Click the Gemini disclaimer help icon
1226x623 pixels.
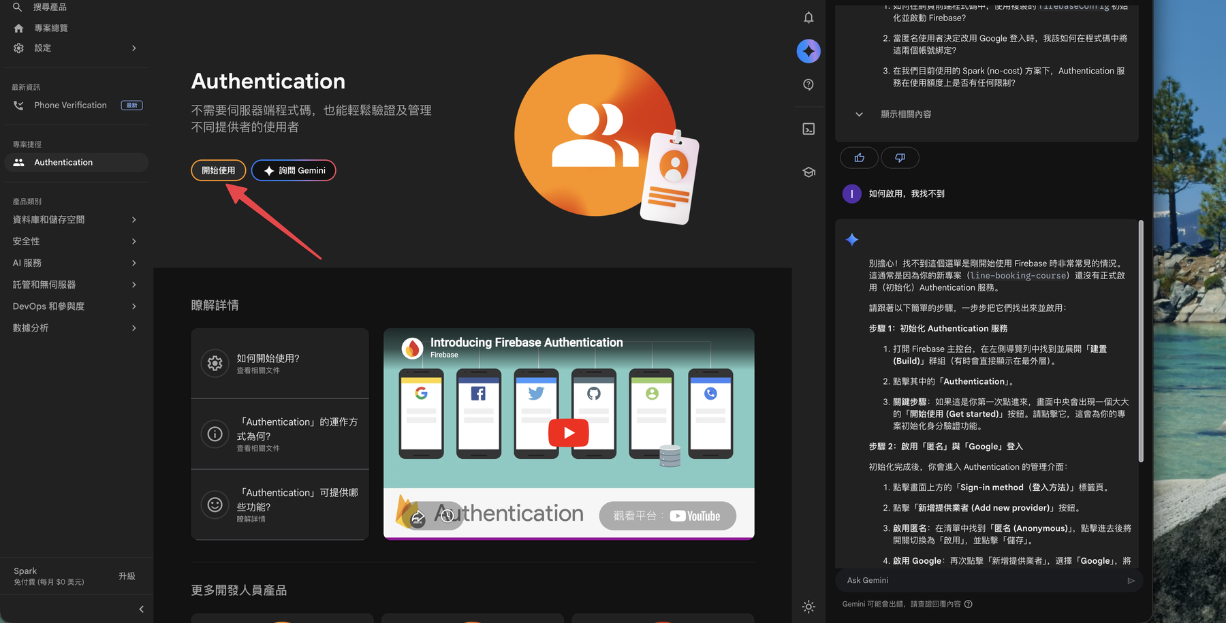pos(969,604)
